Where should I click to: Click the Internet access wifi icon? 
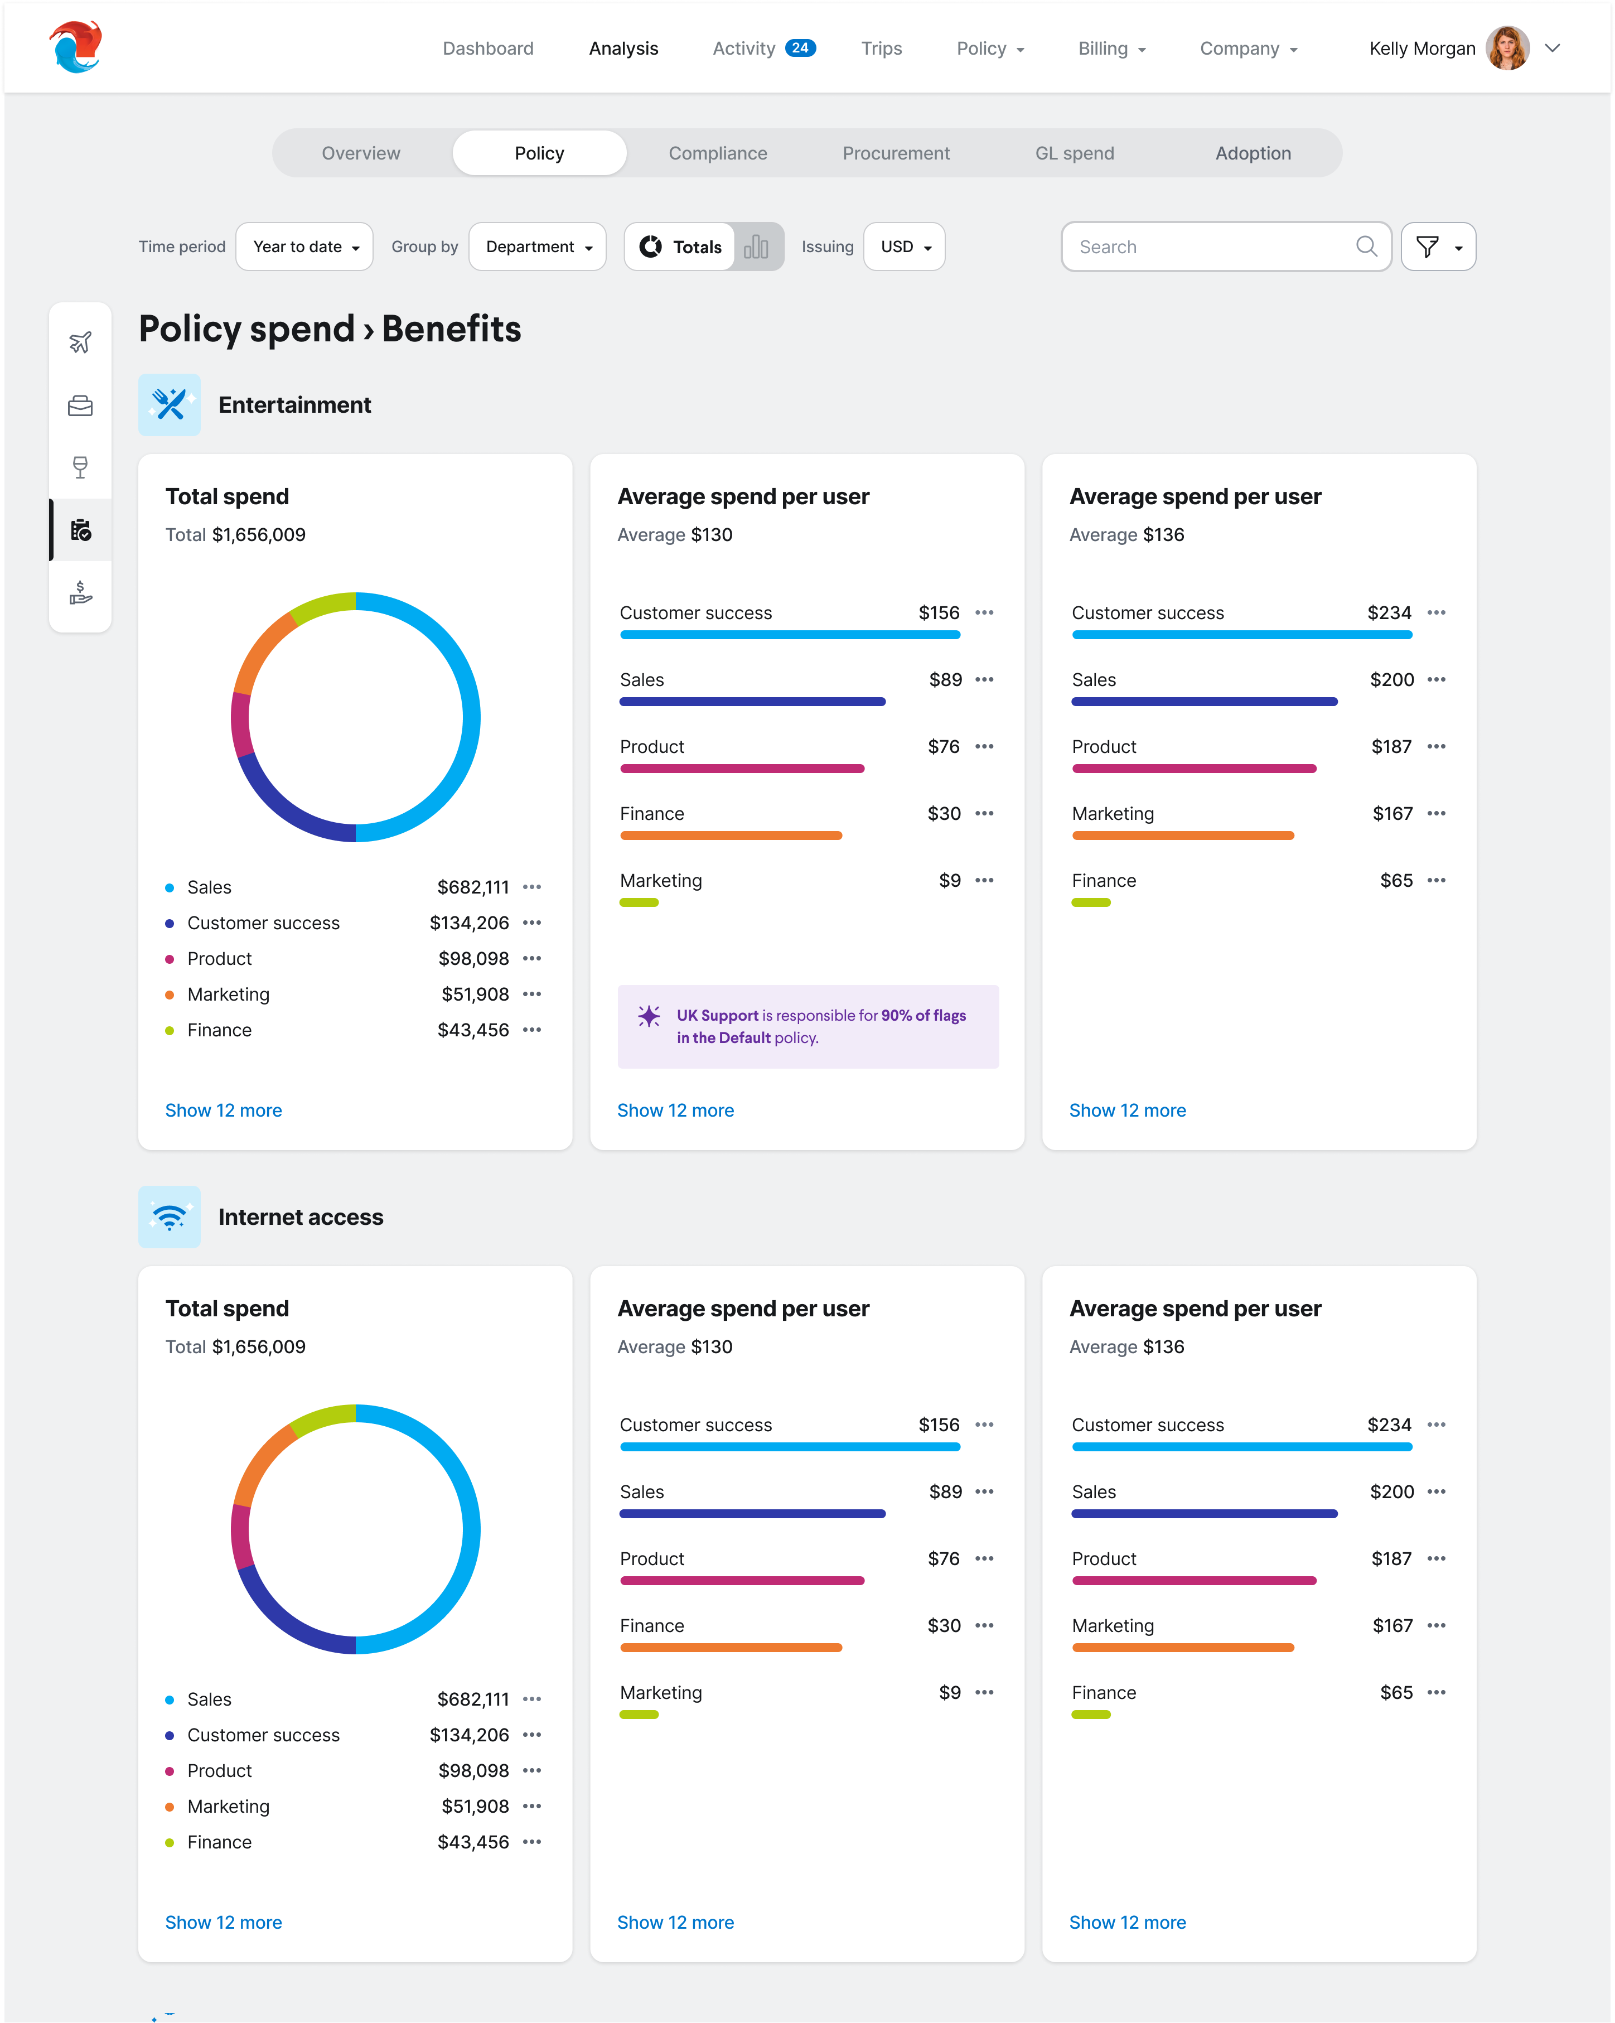tap(170, 1217)
